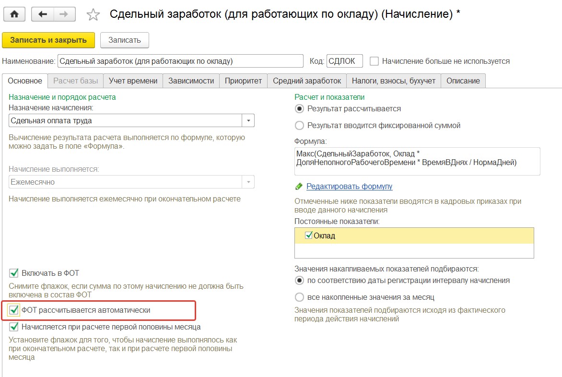This screenshot has height=377, width=562.
Task: Select 'Результат вводится фиксированной суммой' radio
Action: coord(299,126)
